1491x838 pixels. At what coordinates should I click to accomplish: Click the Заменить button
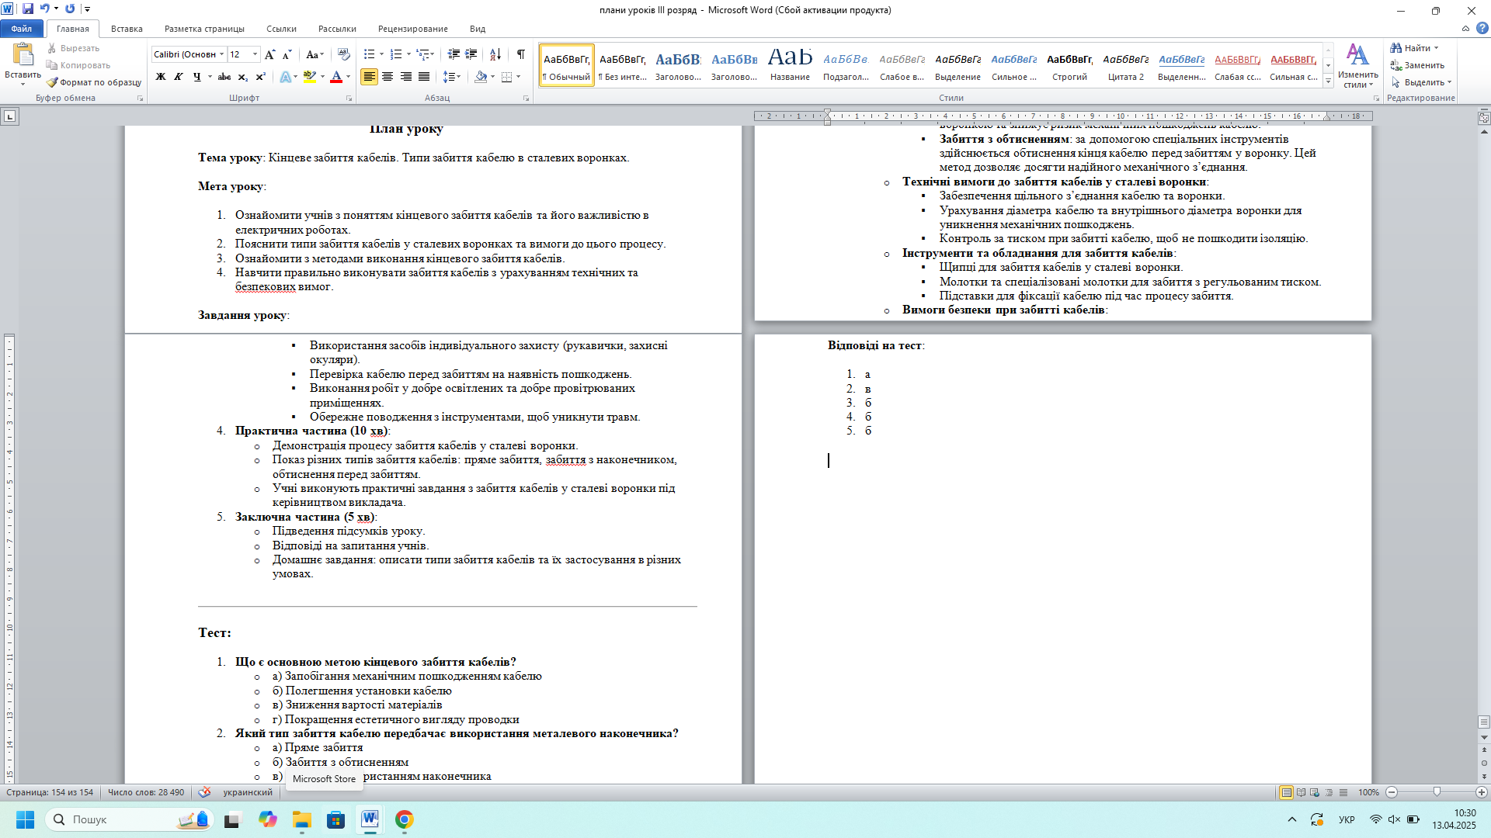coord(1417,65)
